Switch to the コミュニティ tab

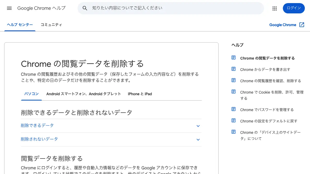tap(51, 25)
